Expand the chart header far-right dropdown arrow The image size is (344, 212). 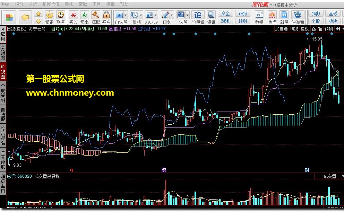point(343,29)
